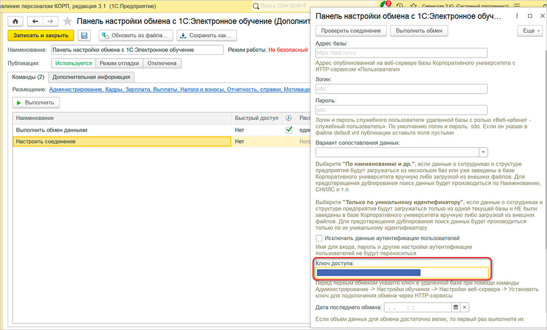
Task: Toggle schedule checkbox for 'Выполнить обмен данными'
Action: click(289, 130)
